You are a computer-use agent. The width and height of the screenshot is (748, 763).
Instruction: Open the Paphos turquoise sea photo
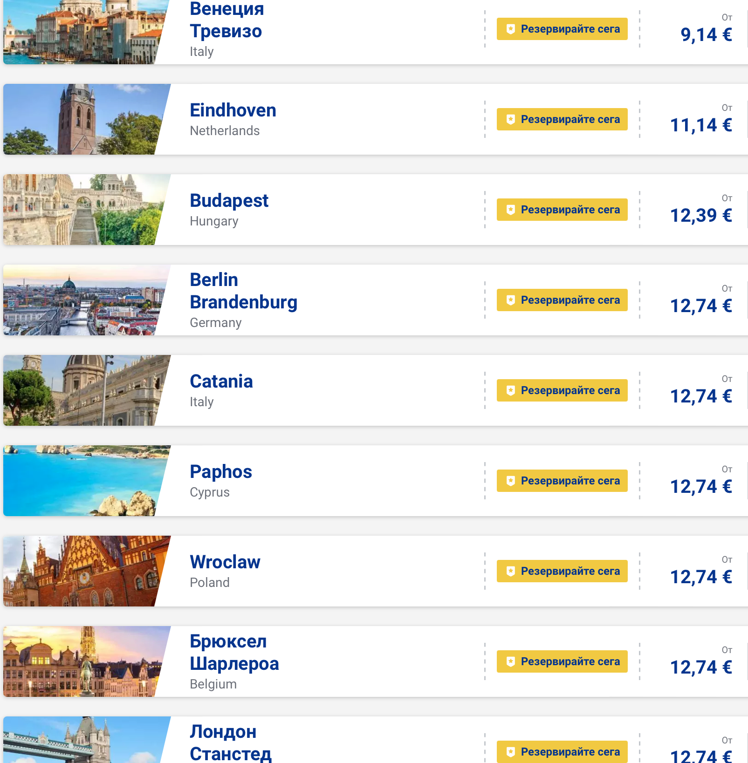point(84,481)
